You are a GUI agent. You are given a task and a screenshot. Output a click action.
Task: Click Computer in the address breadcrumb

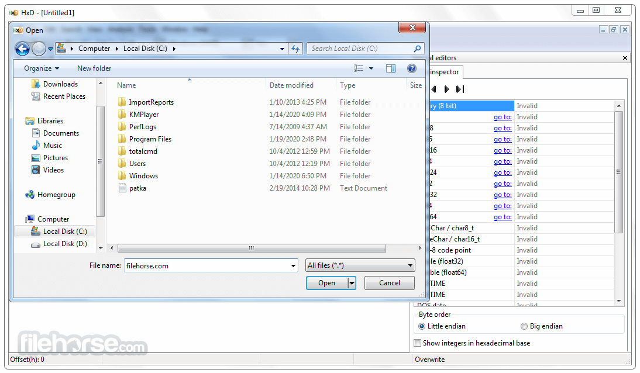[94, 49]
